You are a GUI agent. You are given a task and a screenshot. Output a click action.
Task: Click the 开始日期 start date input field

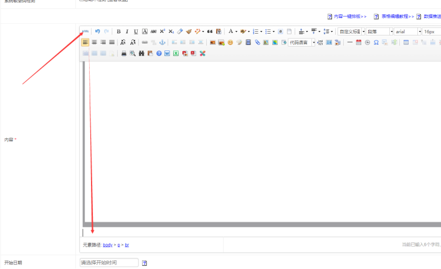[109, 263]
